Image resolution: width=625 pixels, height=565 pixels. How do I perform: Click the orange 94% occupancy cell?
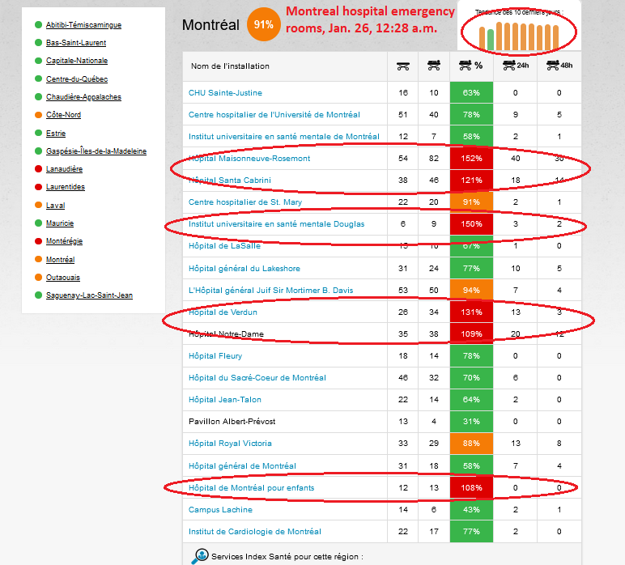click(471, 291)
